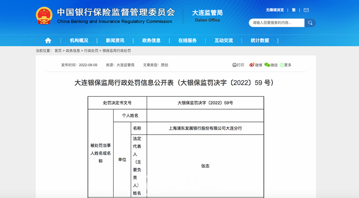The height and width of the screenshot is (198, 359).
Task: Click the 上海浦东发展银行股份有限公司大连分行 cell
Action: click(x=205, y=128)
